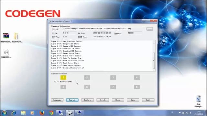This screenshot has height=116, width=207.
Task: Click the FW Path field
Action: click(x=103, y=29)
